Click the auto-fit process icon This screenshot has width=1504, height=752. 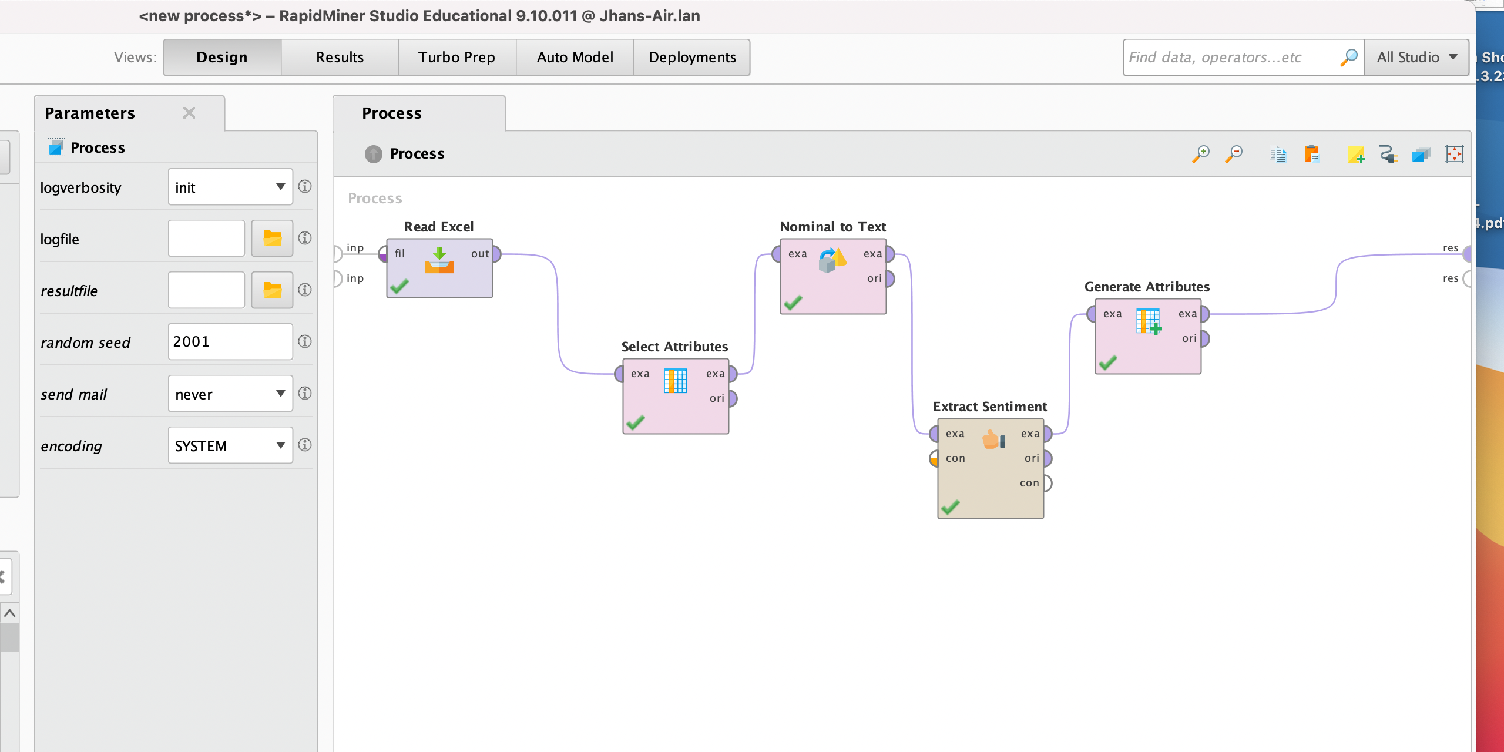click(1455, 155)
